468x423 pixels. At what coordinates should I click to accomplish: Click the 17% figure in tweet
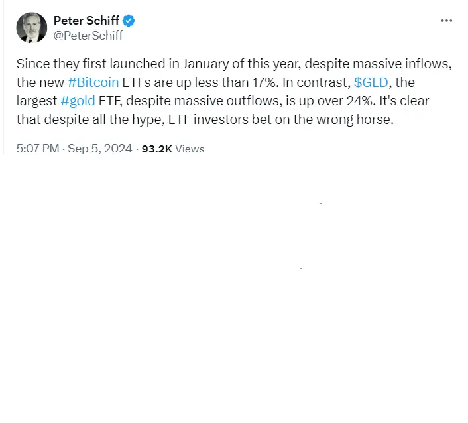coord(265,82)
